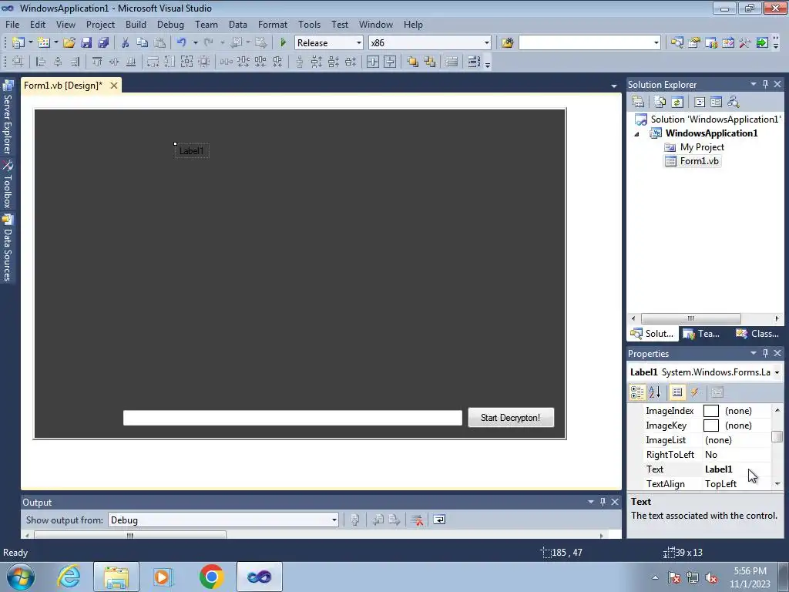Start debugging with the green play icon
Screen dimensions: 789x592
click(283, 43)
